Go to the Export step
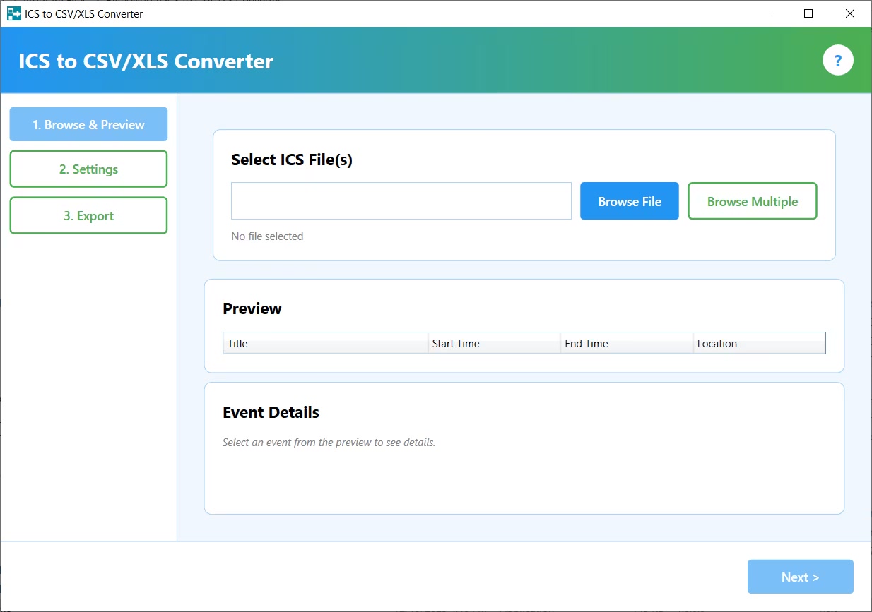The height and width of the screenshot is (612, 872). (88, 216)
